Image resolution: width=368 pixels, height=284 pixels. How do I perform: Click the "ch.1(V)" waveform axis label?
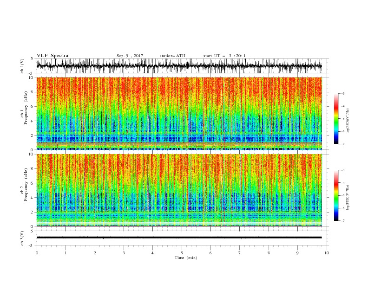22,66
